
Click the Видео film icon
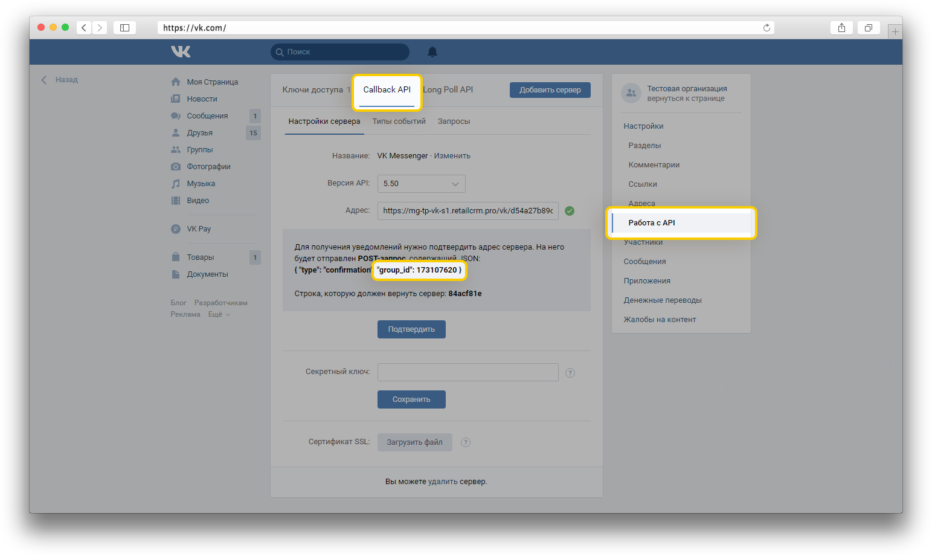coord(176,200)
